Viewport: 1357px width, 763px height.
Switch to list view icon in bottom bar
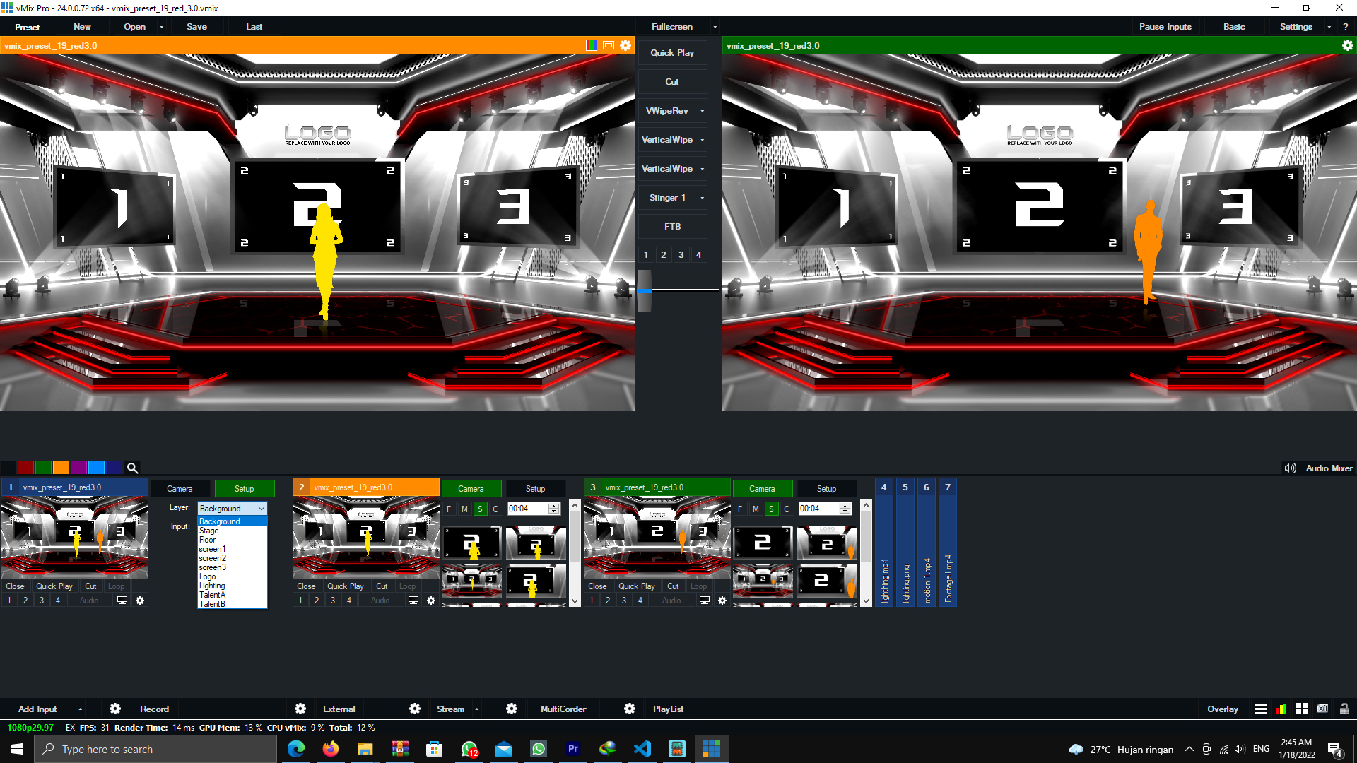[x=1261, y=709]
